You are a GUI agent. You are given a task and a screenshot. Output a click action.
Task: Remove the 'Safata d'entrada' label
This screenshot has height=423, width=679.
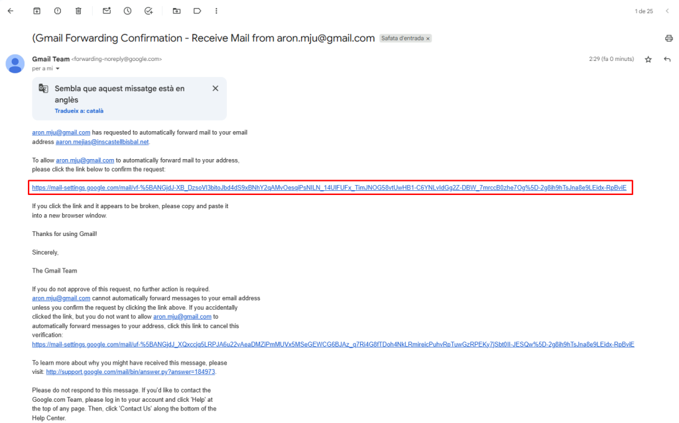[x=428, y=38]
